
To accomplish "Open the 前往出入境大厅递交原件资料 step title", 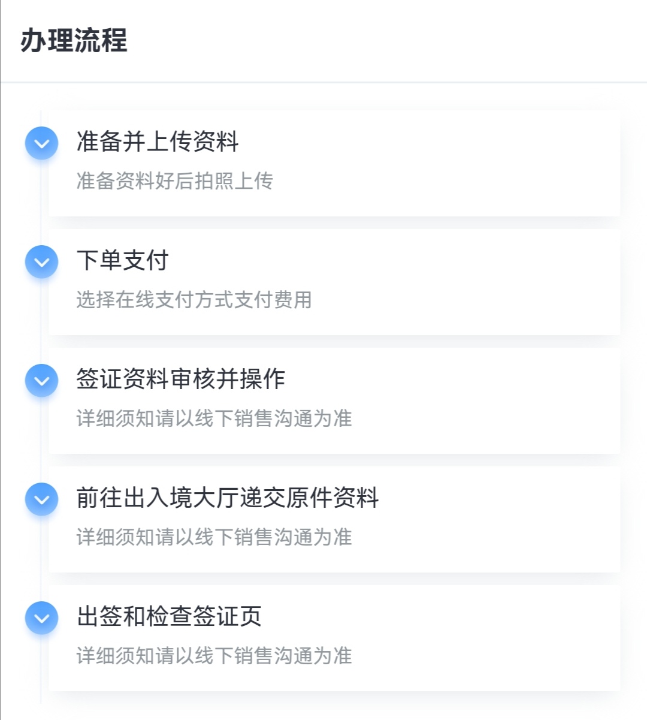I will (228, 498).
